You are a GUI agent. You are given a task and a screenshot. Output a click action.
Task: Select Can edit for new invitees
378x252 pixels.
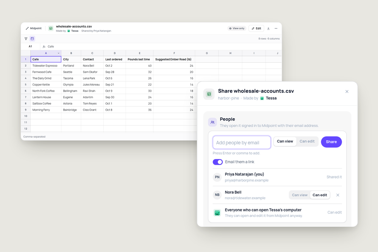point(307,141)
